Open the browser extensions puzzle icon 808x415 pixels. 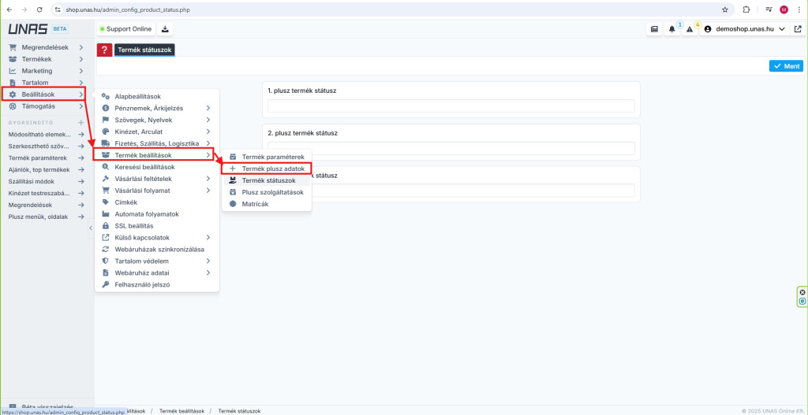(x=746, y=9)
